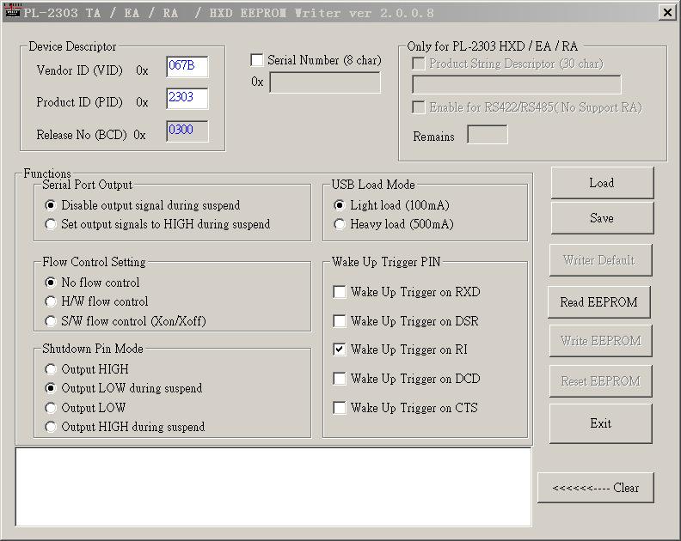Click the Save button
Viewport: 681px width, 541px height.
coord(602,218)
